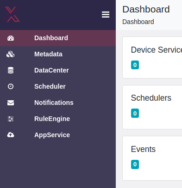Click the Schedulers count badge
Image resolution: width=182 pixels, height=188 pixels.
(135, 113)
